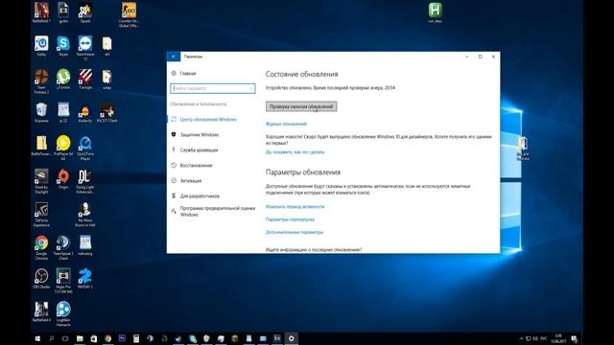
Task: Expand the system tray hidden icons chevron
Action: click(x=521, y=338)
